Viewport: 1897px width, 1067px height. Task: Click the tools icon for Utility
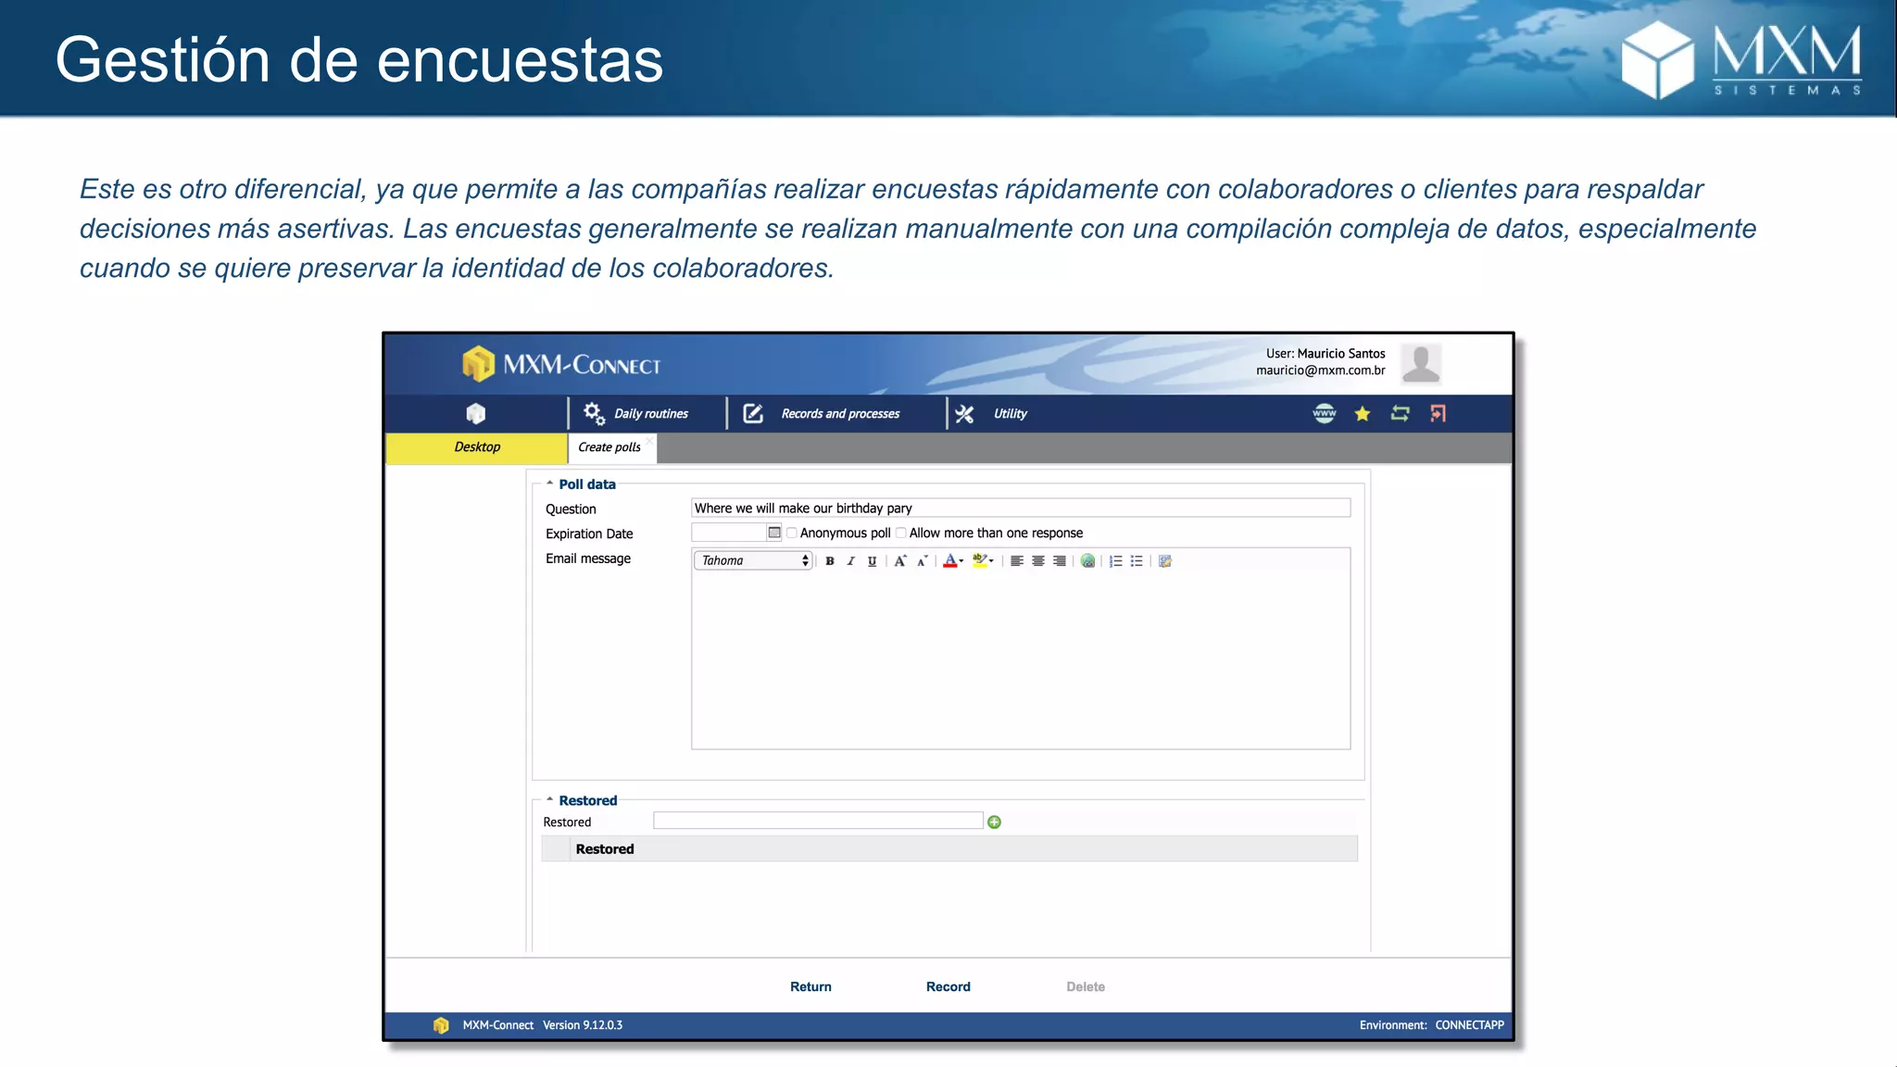(964, 414)
